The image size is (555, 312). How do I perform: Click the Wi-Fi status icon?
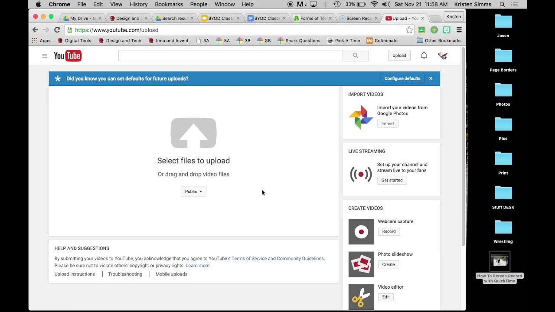[x=374, y=4]
